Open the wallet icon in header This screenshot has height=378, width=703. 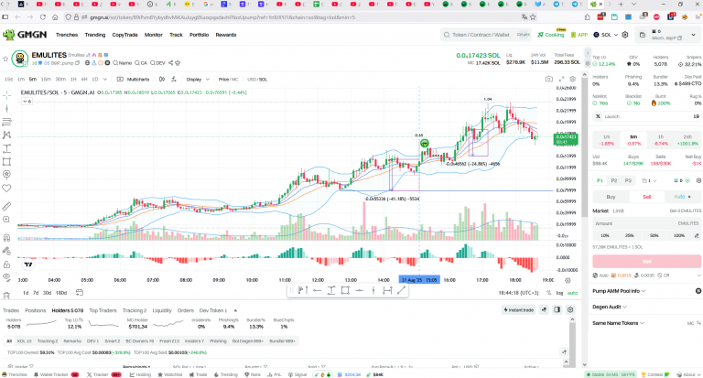point(642,35)
